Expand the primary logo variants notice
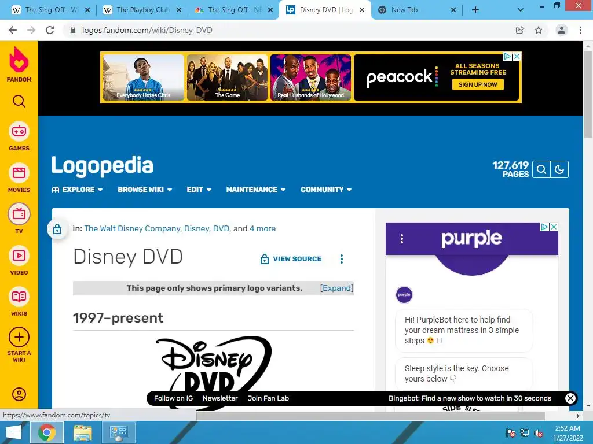This screenshot has height=444, width=593. pyautogui.click(x=336, y=288)
